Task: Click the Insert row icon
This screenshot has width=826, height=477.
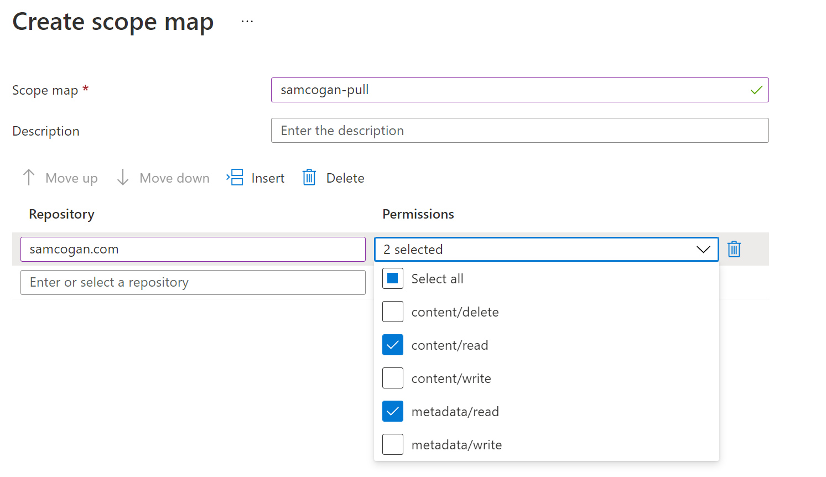Action: coord(235,177)
